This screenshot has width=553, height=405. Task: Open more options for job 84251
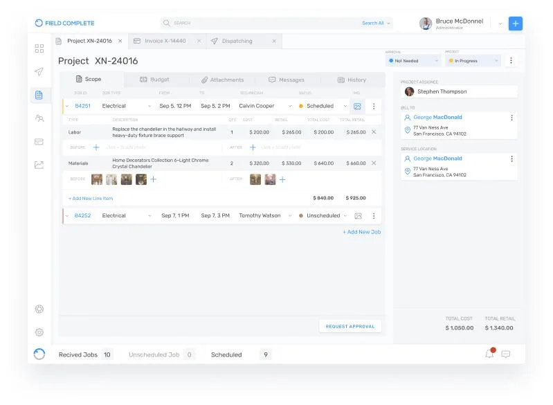click(x=374, y=106)
